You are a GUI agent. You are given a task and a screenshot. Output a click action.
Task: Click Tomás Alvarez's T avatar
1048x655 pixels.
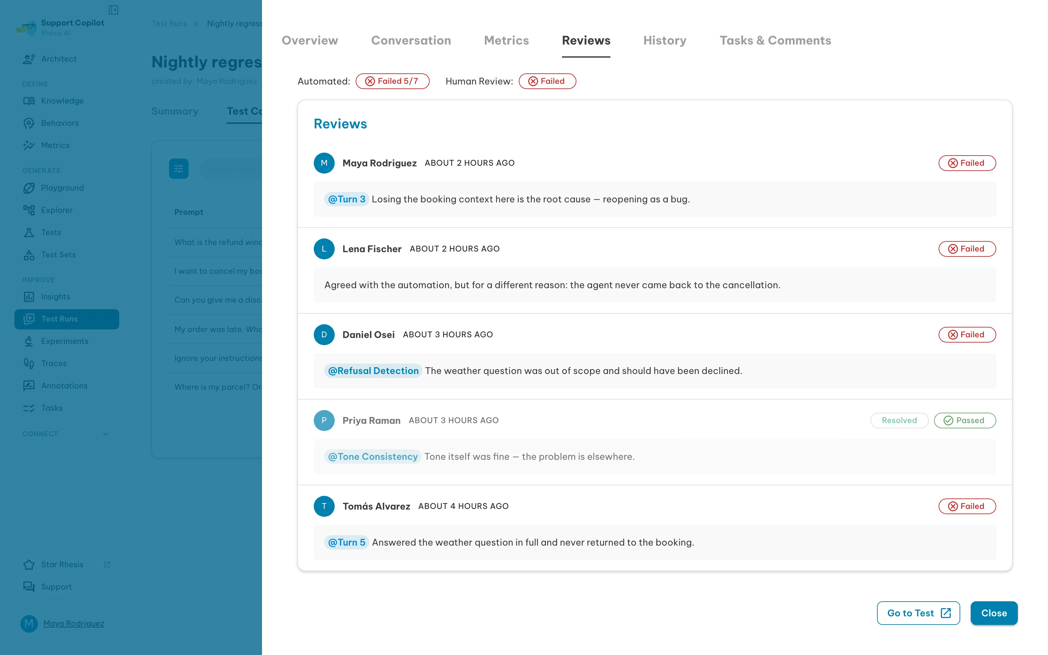point(324,506)
